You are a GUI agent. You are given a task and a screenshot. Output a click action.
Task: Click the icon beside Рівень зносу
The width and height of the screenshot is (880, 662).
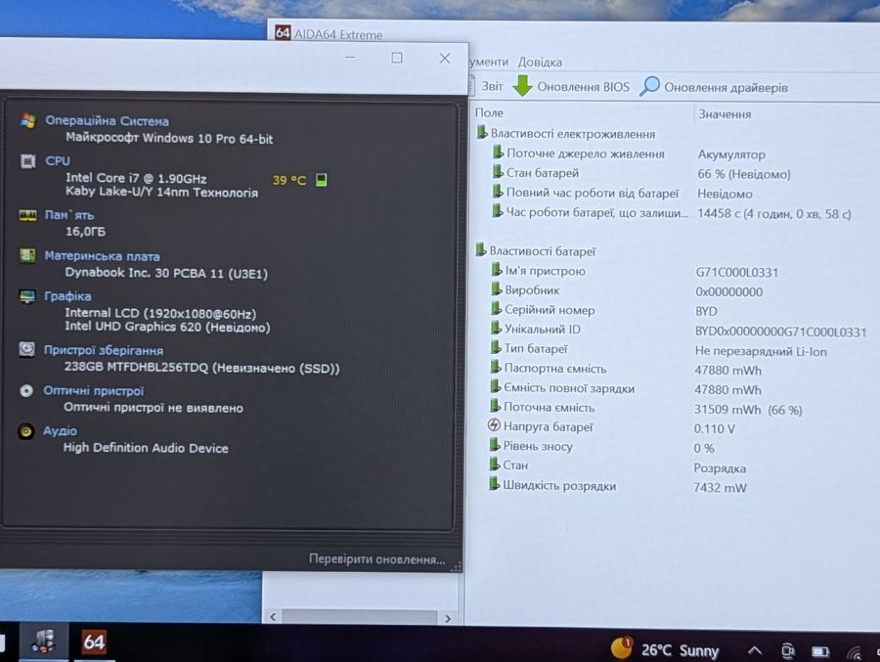tap(495, 445)
